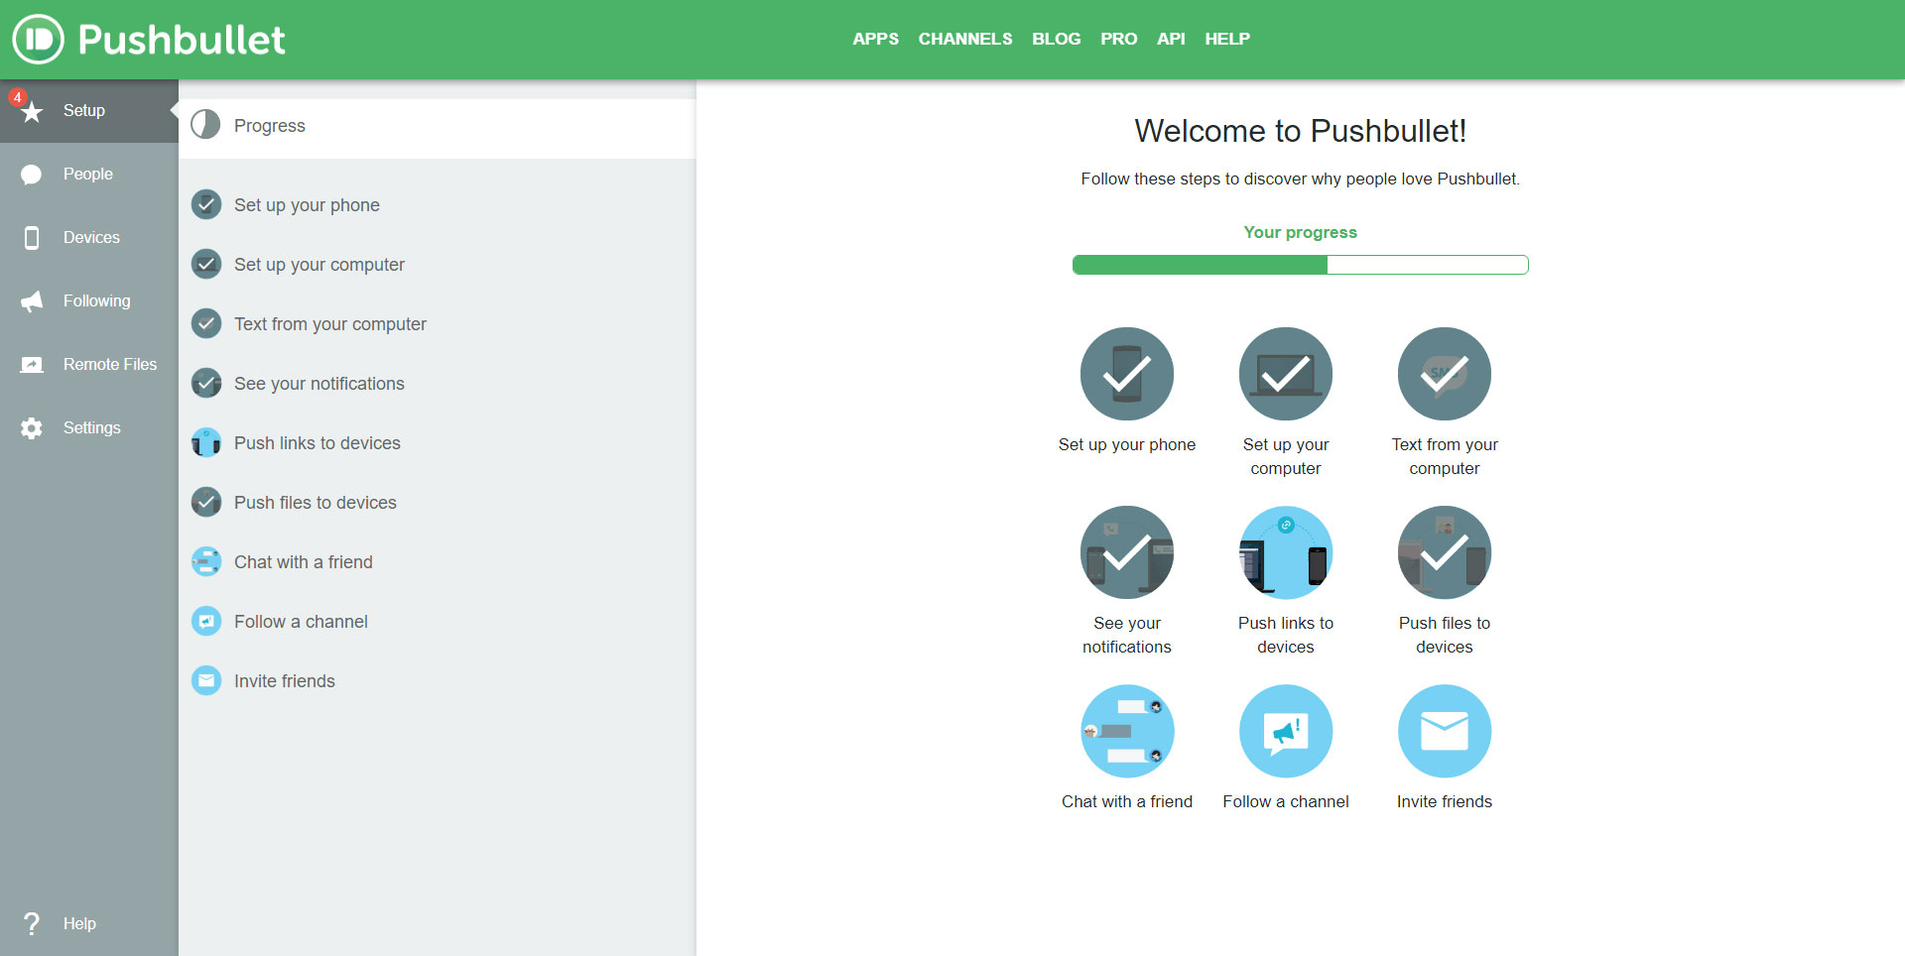Click the red notification badge on Setup
The height and width of the screenshot is (956, 1905).
pos(18,97)
